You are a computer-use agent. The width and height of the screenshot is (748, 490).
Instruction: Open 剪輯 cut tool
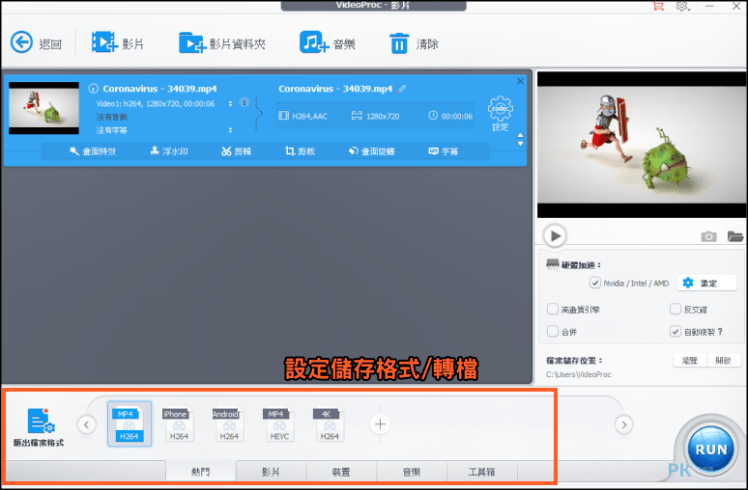point(236,151)
